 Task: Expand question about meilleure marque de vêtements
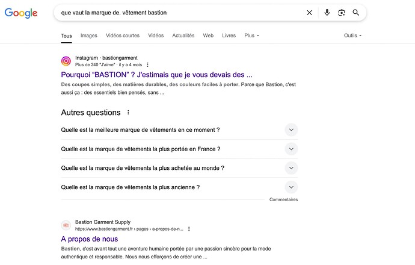click(291, 130)
